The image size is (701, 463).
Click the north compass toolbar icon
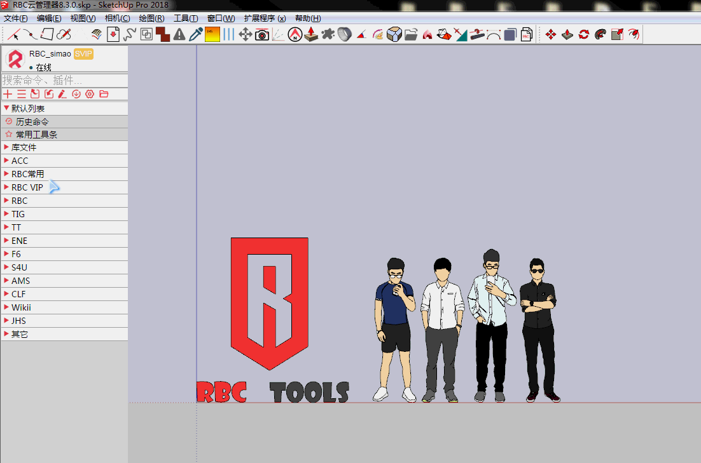point(295,34)
